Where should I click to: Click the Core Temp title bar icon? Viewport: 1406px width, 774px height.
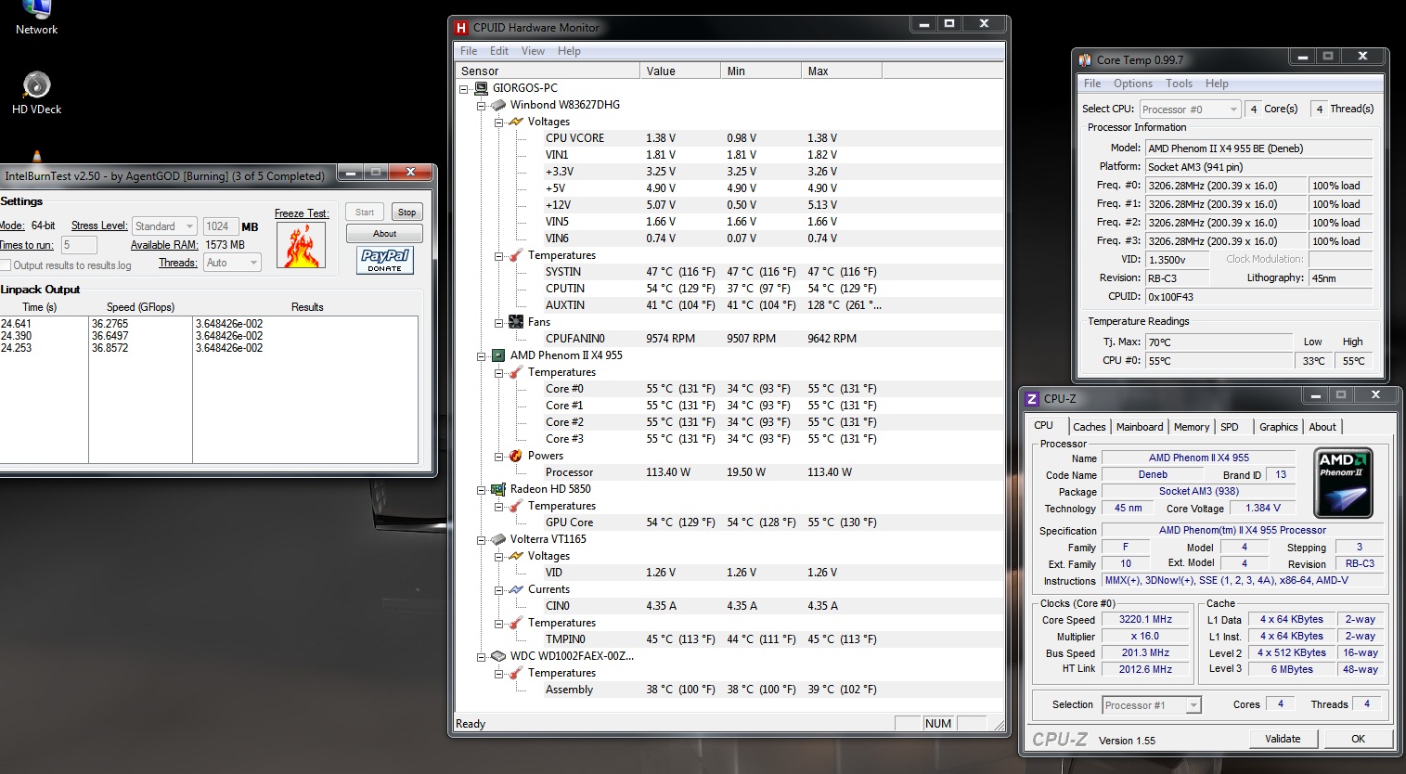tap(1085, 60)
